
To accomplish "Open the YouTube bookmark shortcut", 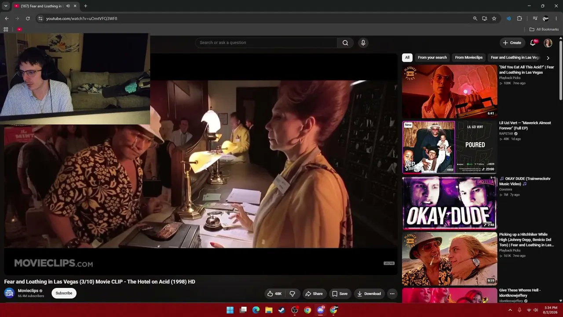I will [19, 29].
